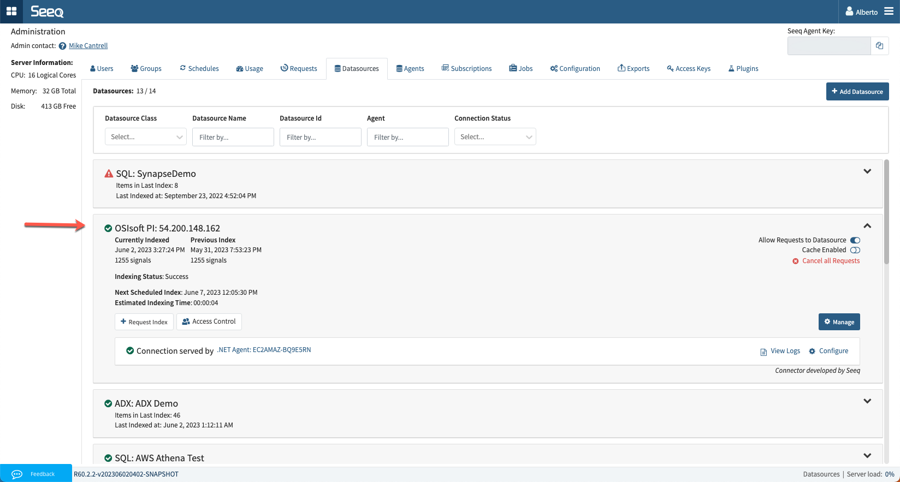Open the Connection Status dropdown
Viewport: 900px width, 482px height.
[495, 137]
